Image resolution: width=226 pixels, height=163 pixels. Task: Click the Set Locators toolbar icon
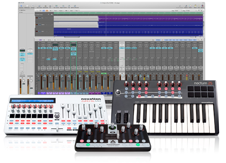click(x=56, y=6)
